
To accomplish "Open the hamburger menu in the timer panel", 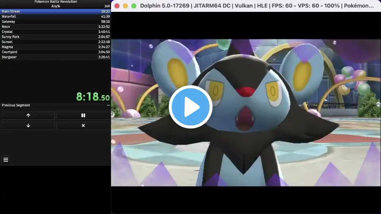I will coord(6,160).
